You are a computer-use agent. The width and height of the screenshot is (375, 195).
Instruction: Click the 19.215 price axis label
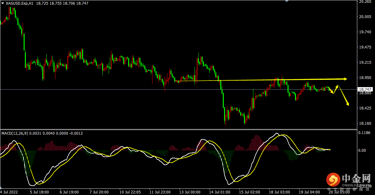pos(365,63)
